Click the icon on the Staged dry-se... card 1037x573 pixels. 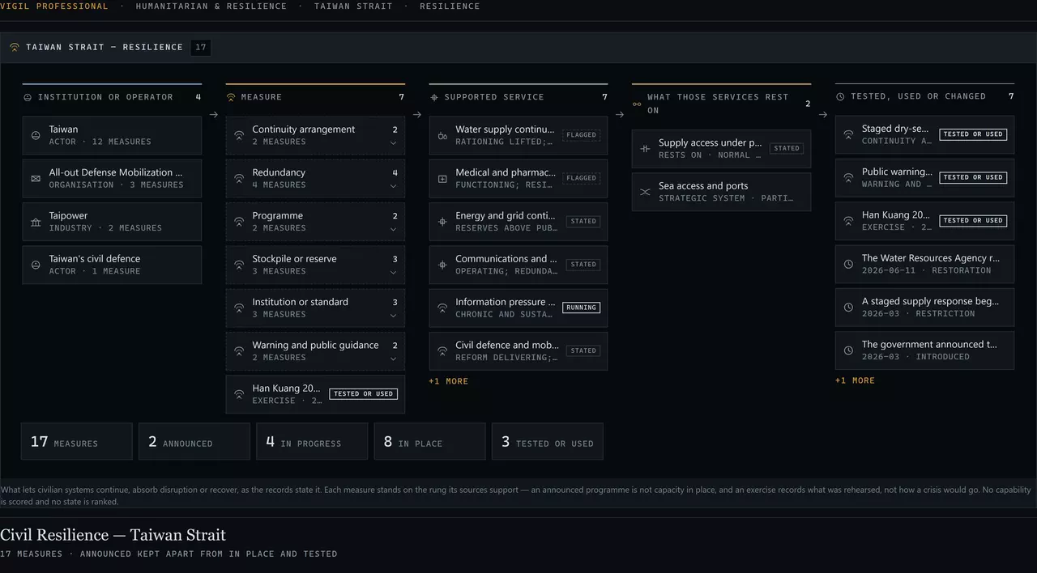pos(848,134)
